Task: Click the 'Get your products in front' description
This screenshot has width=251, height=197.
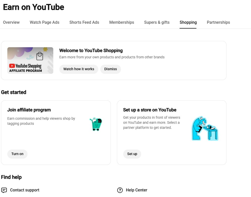Action: [x=152, y=122]
